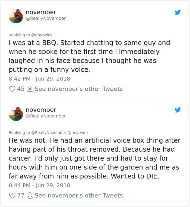See november's other Tweets under second tweet
Viewport: 190px width, 207px height.
coord(79,196)
